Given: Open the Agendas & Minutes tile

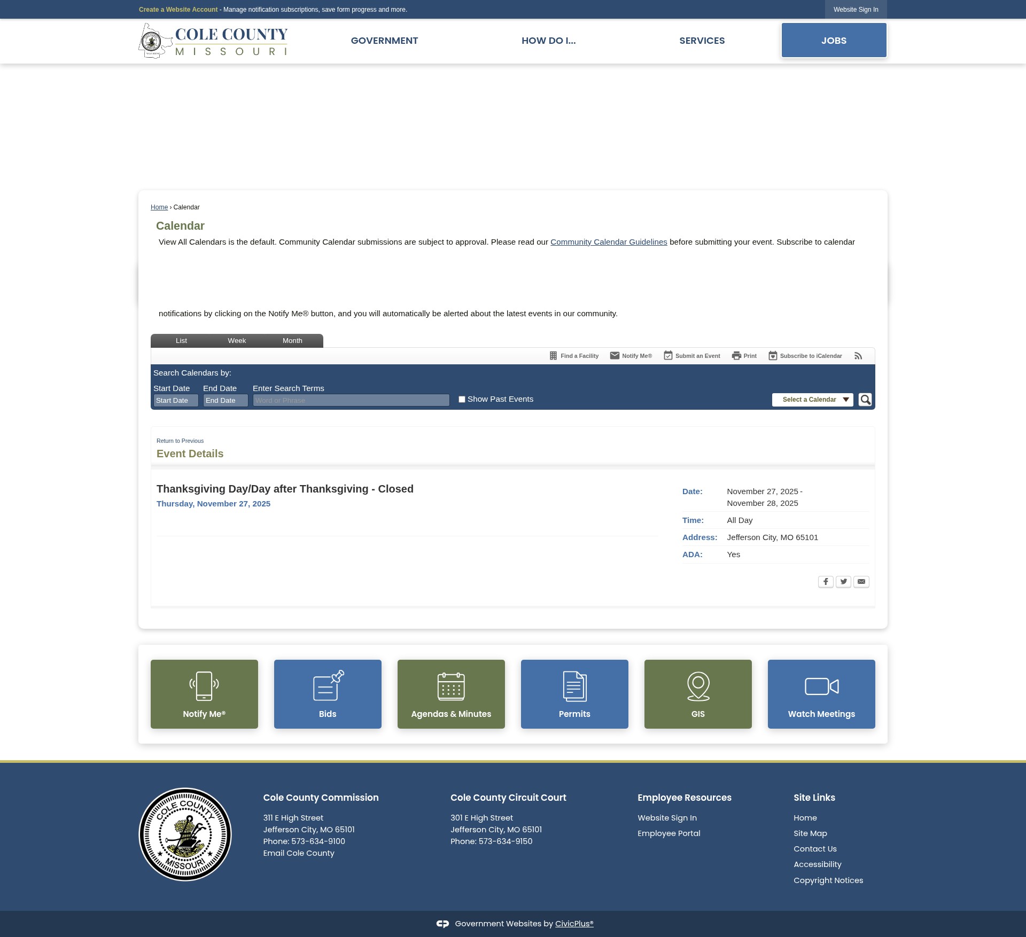Looking at the screenshot, I should (x=451, y=694).
